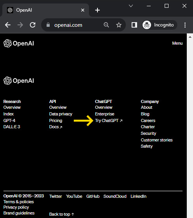Screen dimensions: 193x218
Task: Maximize the browser window
Action: tap(167, 6)
